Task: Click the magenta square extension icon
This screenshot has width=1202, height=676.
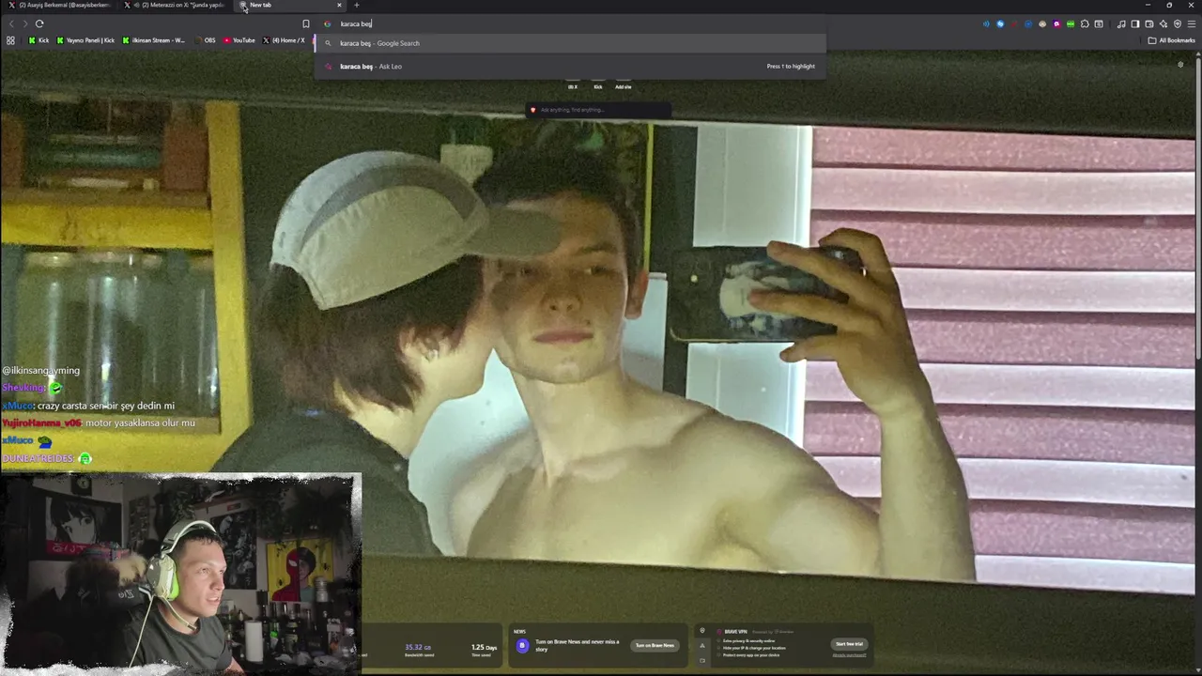Action: pyautogui.click(x=1056, y=23)
